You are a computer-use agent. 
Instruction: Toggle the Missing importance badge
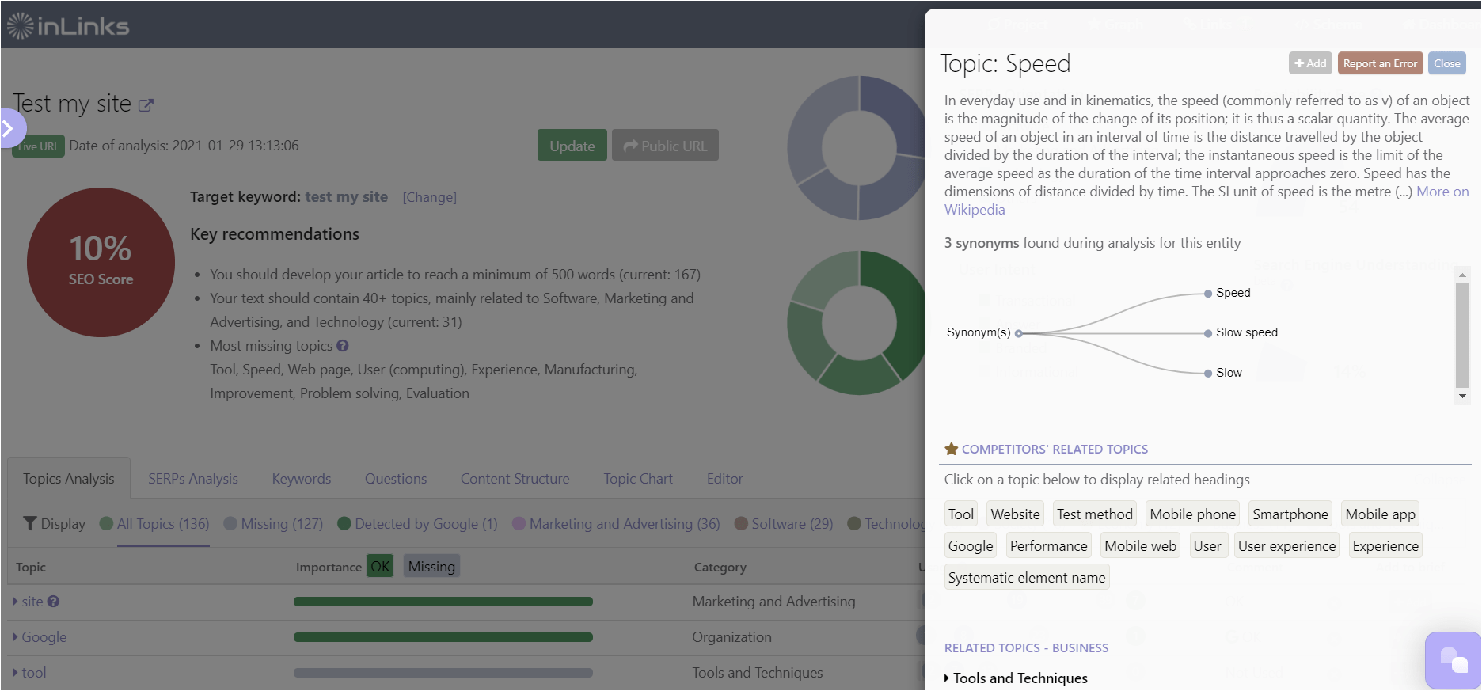pos(431,566)
